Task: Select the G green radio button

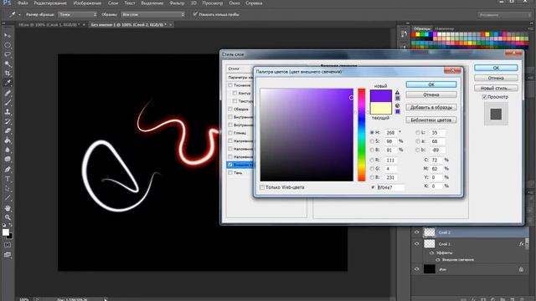Action: coord(372,169)
